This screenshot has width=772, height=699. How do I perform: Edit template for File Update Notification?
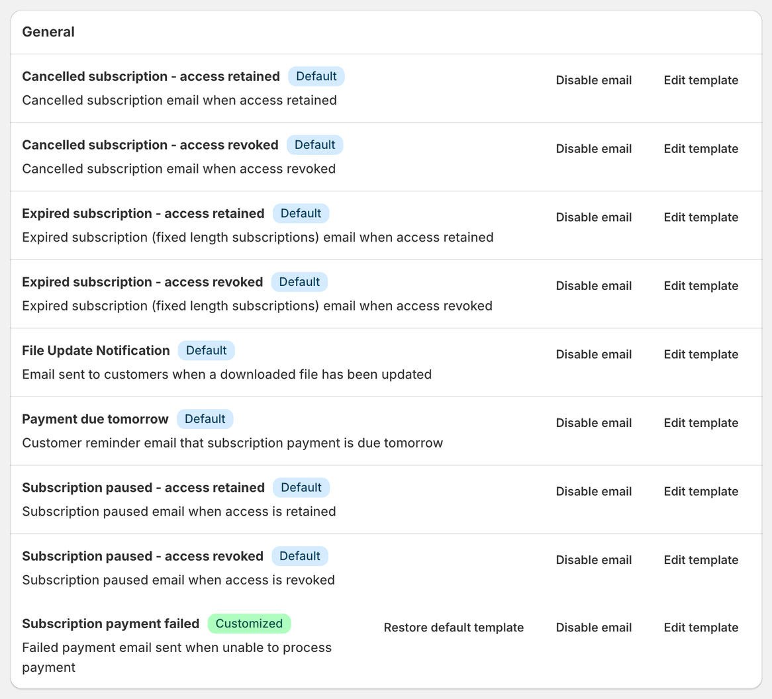(x=700, y=354)
